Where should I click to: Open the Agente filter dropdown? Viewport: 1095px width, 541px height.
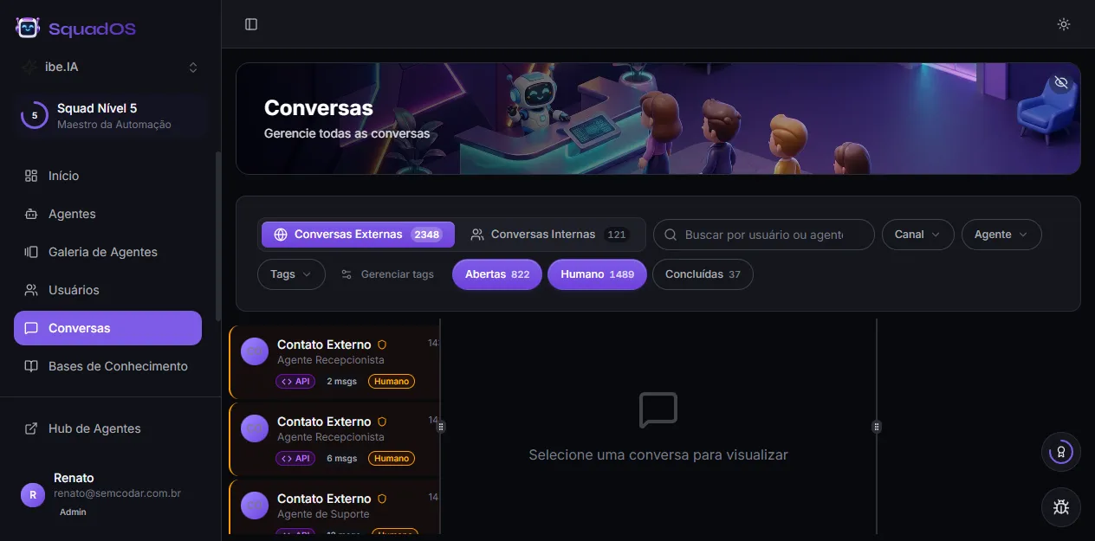coord(1001,235)
